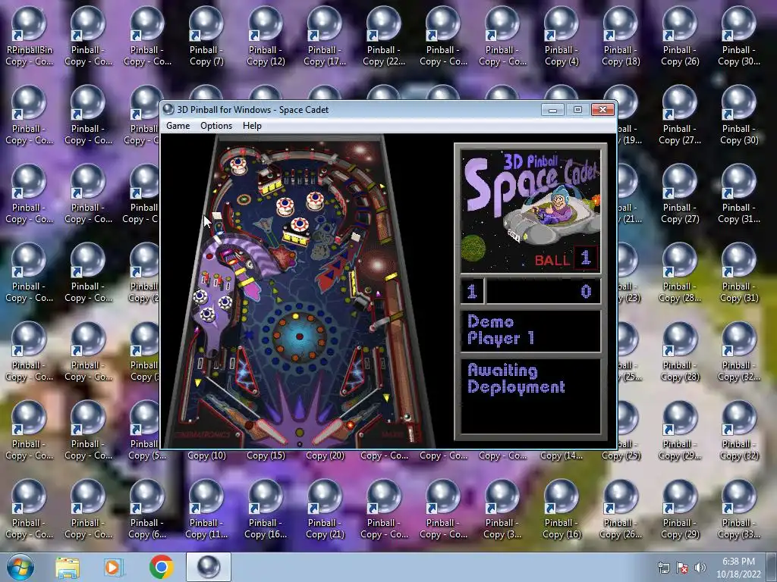
Task: Select the Pinball - Copy (33... desktop shortcut
Action: 739,510
